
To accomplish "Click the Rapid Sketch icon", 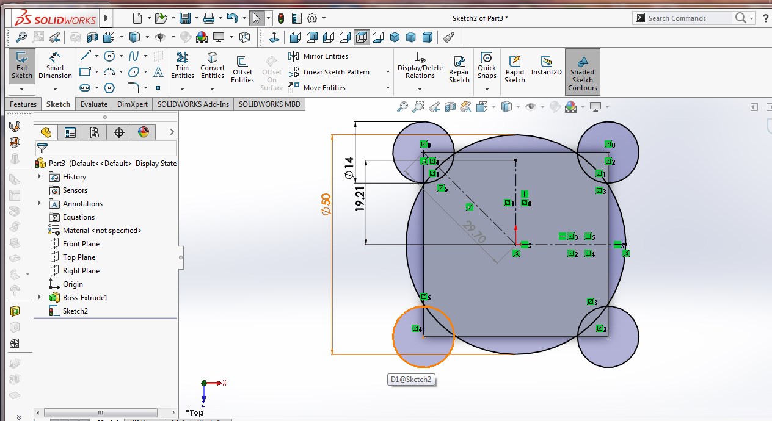I will pyautogui.click(x=515, y=70).
